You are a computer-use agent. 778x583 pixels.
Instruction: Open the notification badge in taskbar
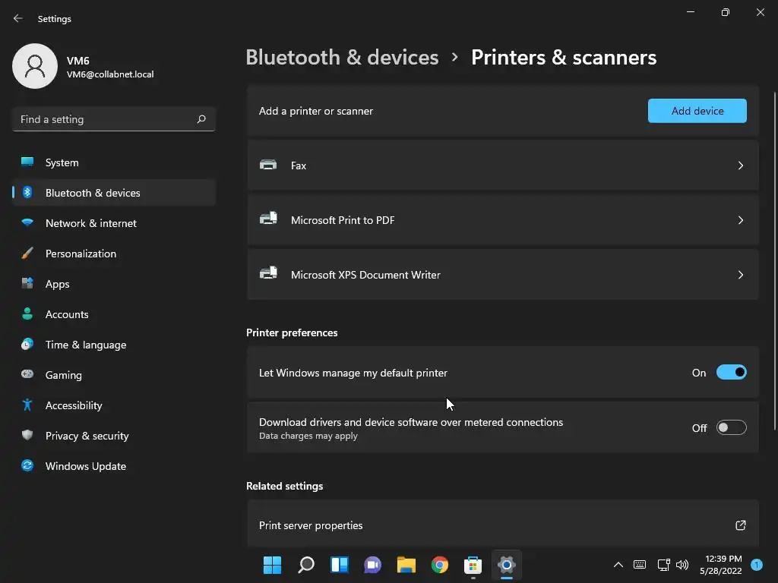tap(757, 565)
